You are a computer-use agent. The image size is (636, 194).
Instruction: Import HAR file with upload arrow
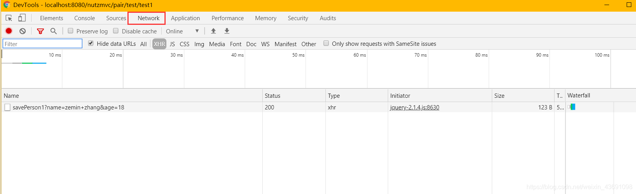[x=214, y=31]
